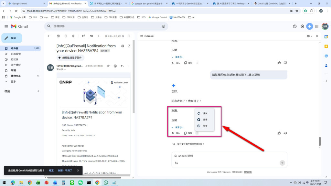Viewport: 331px width, 186px height.
Task: Click the search options filter icon
Action: pos(163,26)
